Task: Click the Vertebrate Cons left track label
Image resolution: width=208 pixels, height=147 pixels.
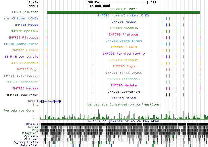Action: tap(19, 110)
